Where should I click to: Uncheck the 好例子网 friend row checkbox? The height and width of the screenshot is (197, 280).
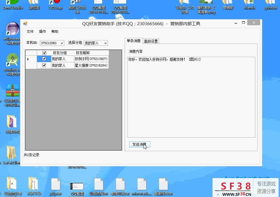click(x=44, y=59)
